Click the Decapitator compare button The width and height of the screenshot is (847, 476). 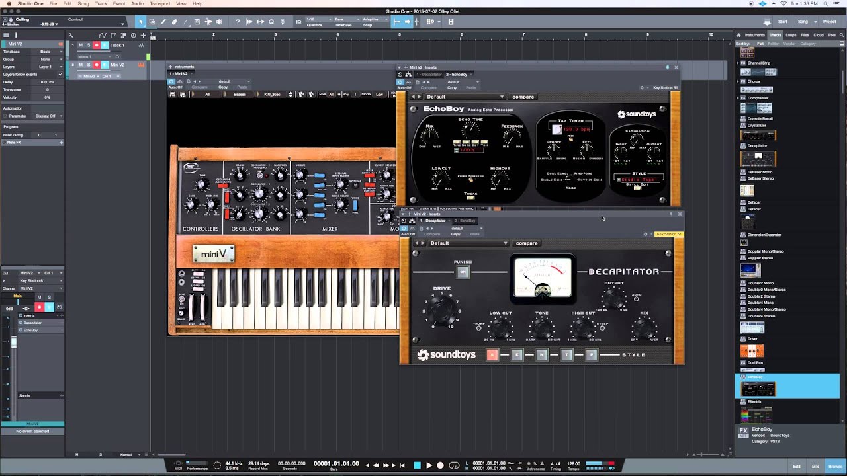[527, 243]
